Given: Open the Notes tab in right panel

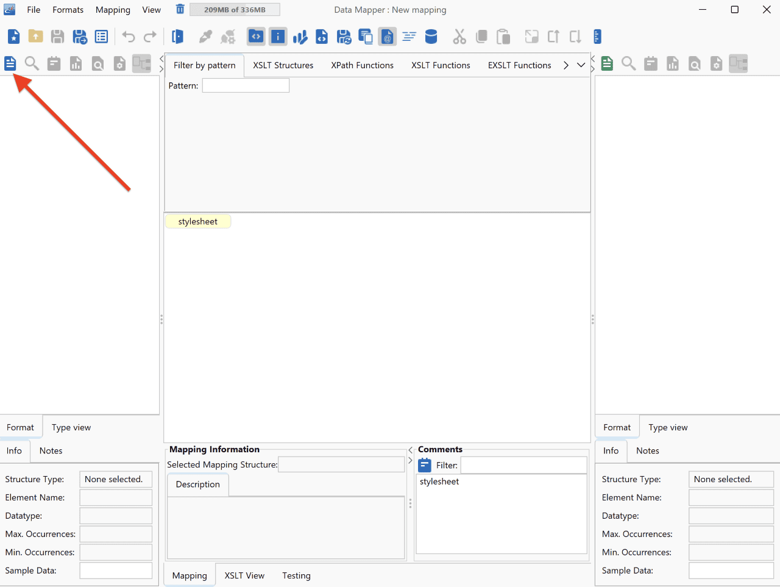Looking at the screenshot, I should click(648, 450).
